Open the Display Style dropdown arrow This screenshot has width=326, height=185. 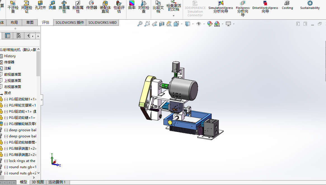coord(193,24)
